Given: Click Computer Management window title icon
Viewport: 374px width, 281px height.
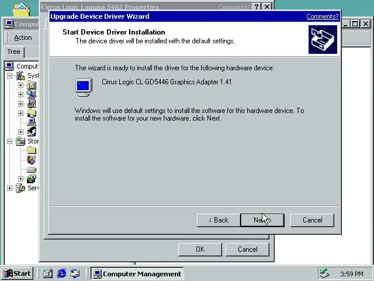Looking at the screenshot, I should pyautogui.click(x=9, y=24).
